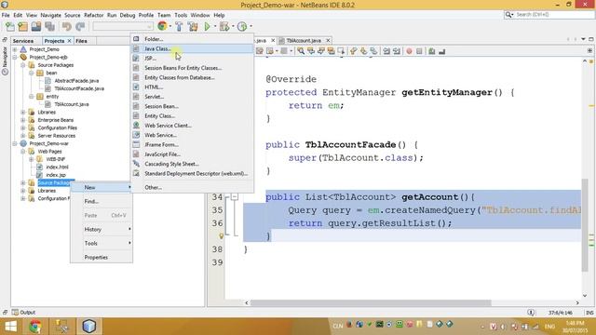Click the Redo toolbar icon
The height and width of the screenshot is (335, 596).
pyautogui.click(x=80, y=26)
